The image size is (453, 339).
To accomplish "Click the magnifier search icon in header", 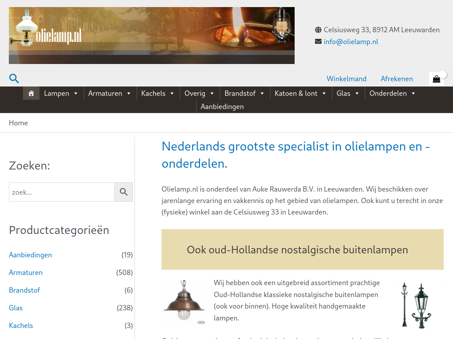I will tap(14, 79).
